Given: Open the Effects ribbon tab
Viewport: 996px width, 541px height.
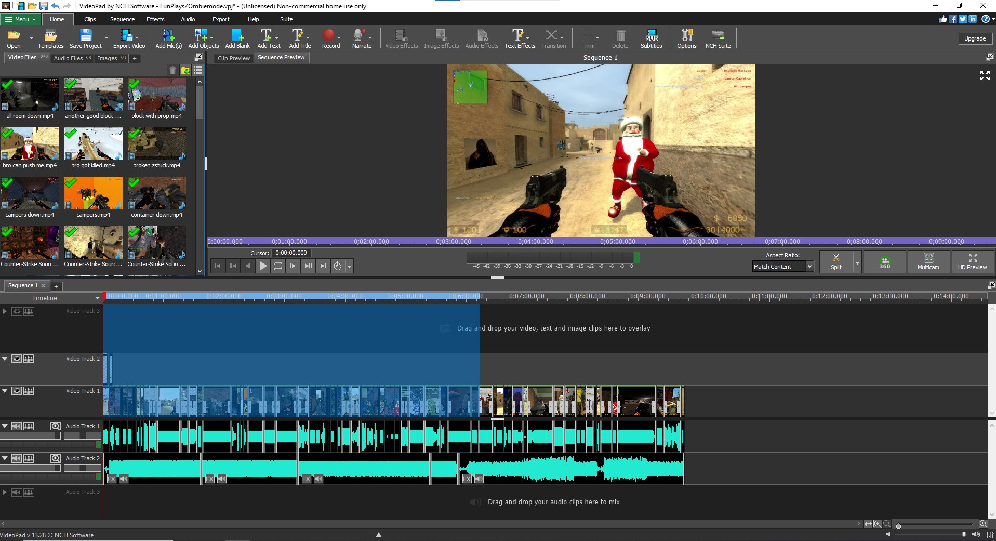Looking at the screenshot, I should pos(155,19).
